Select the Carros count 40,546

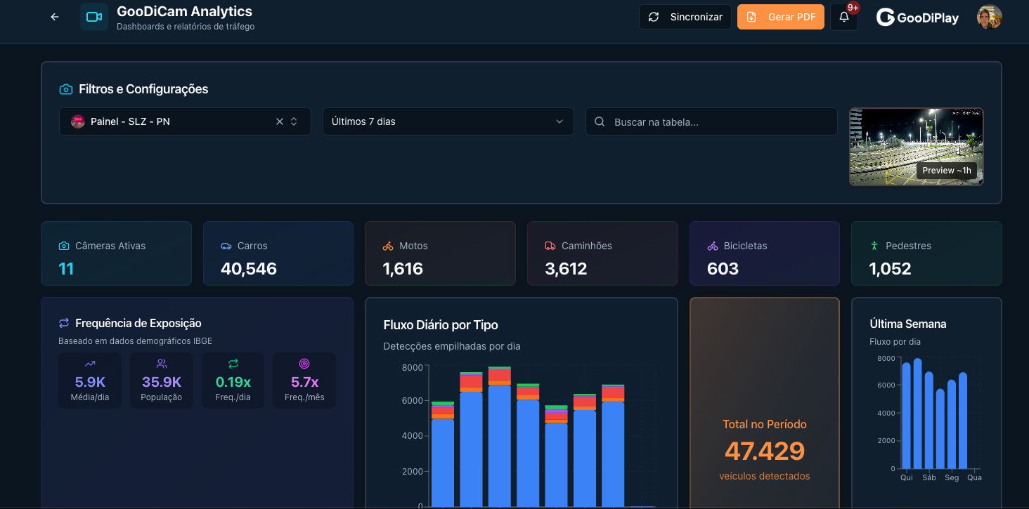(x=249, y=269)
